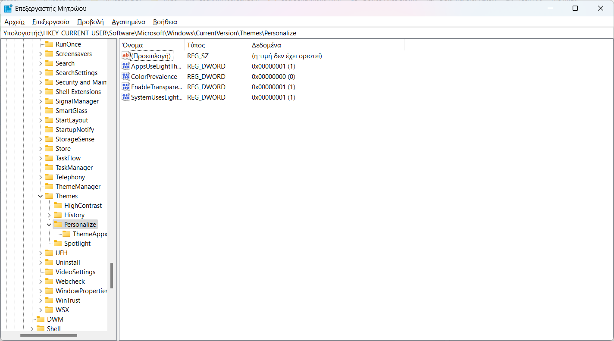Click the Registry Editor app icon in title bar

[8, 8]
